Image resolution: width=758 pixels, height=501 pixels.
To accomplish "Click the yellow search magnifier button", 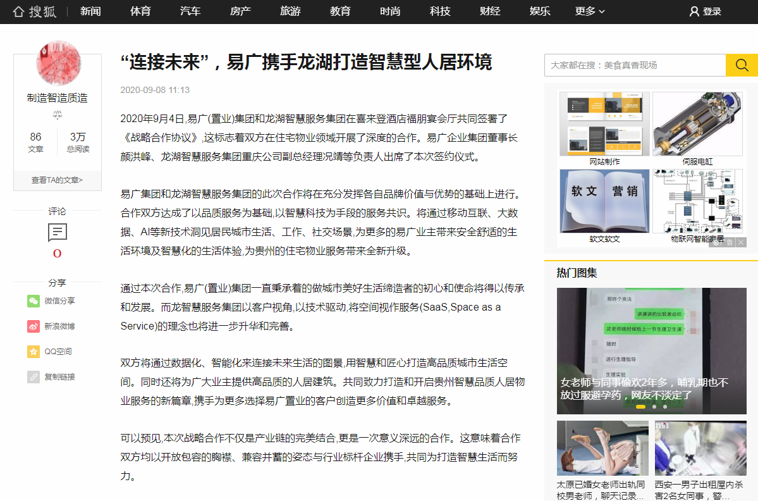I will 742,65.
